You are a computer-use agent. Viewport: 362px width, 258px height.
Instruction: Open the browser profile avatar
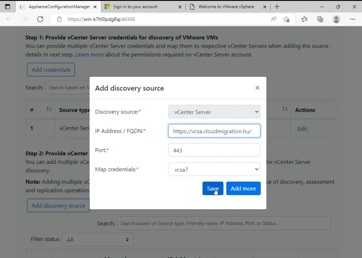336,19
